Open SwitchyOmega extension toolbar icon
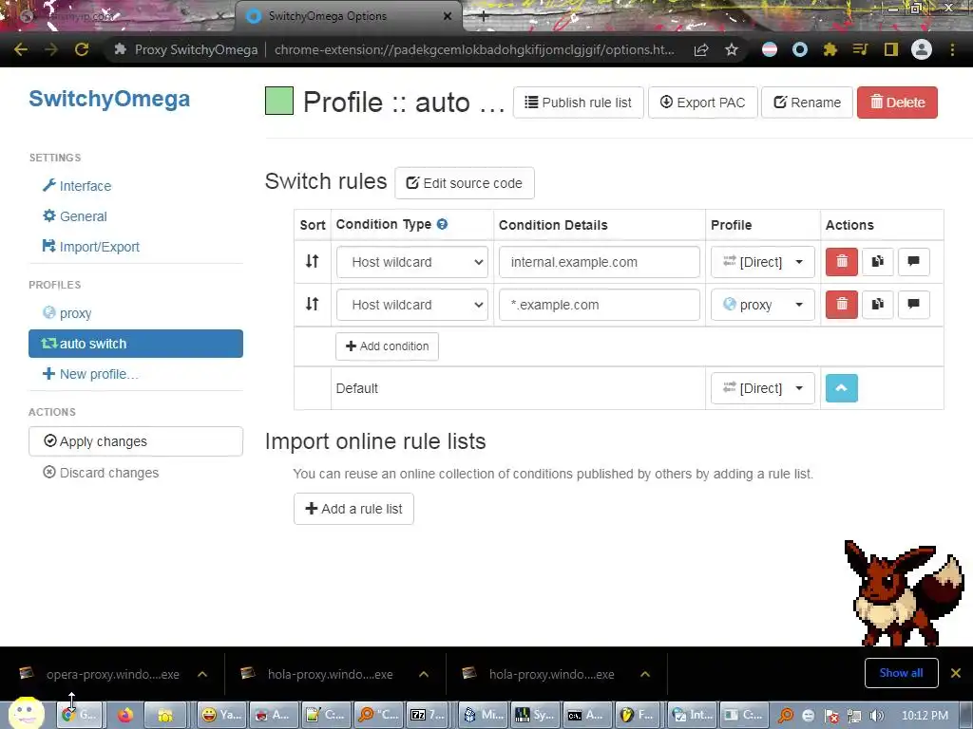 coord(800,49)
